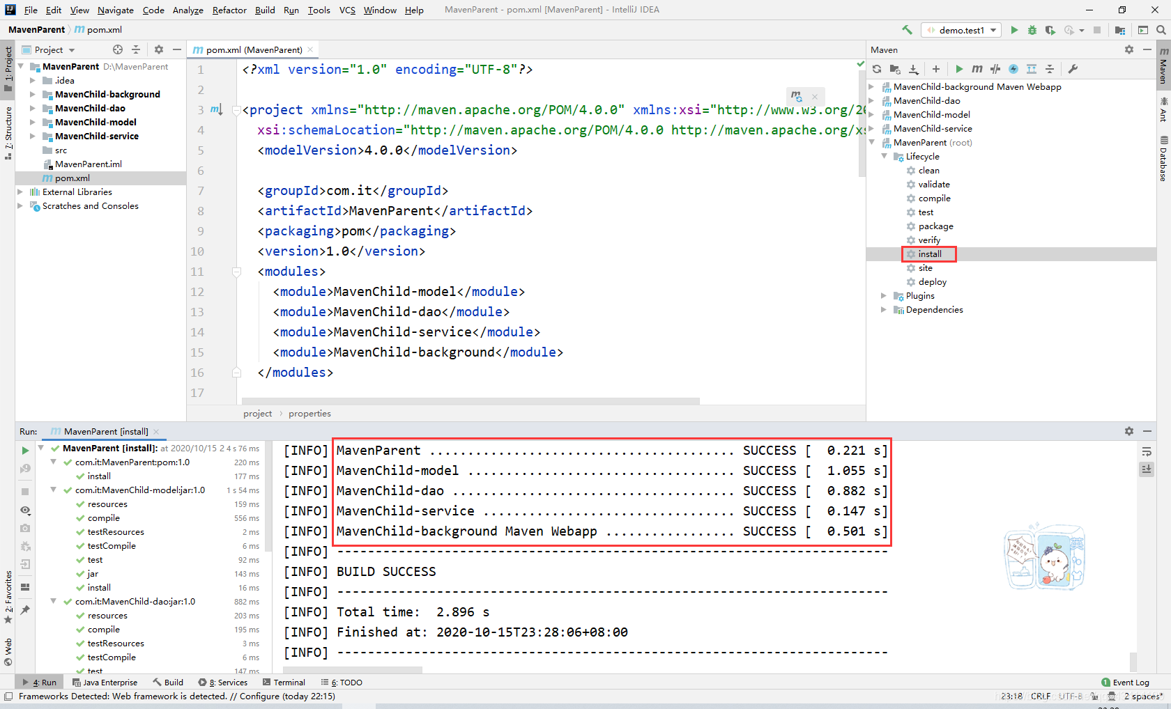
Task: Add Maven project with the plus icon
Action: point(936,69)
